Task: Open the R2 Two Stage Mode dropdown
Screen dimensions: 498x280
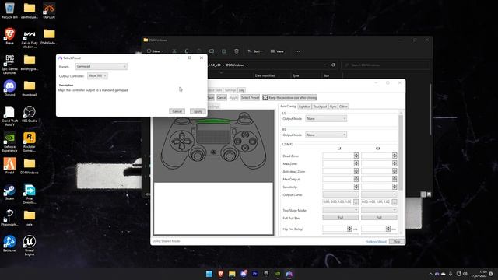Action: pos(379,210)
